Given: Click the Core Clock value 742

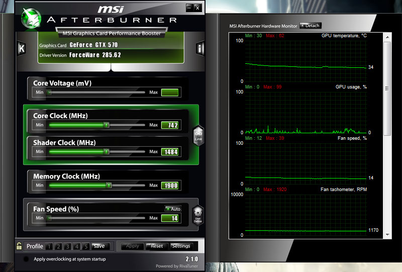Looking at the screenshot, I should 170,125.
